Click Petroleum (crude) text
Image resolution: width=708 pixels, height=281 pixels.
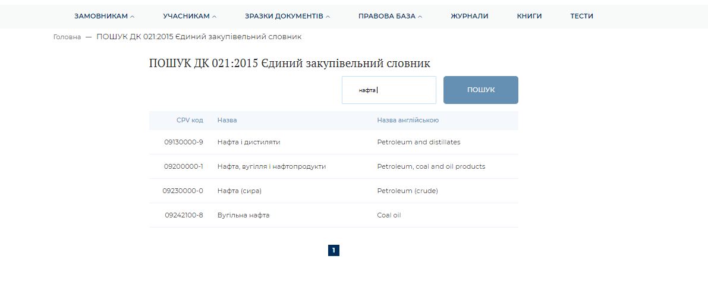coord(407,191)
